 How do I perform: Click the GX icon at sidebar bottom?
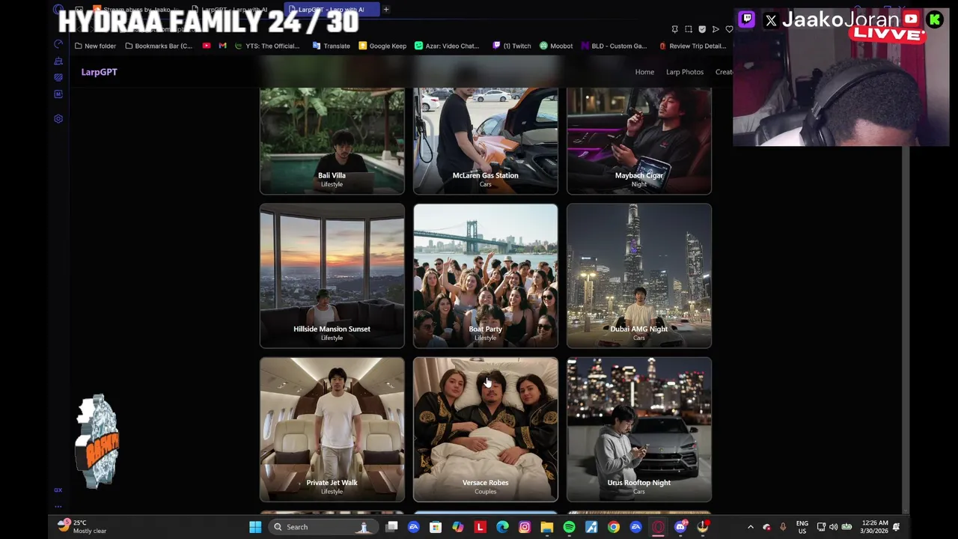click(x=58, y=490)
